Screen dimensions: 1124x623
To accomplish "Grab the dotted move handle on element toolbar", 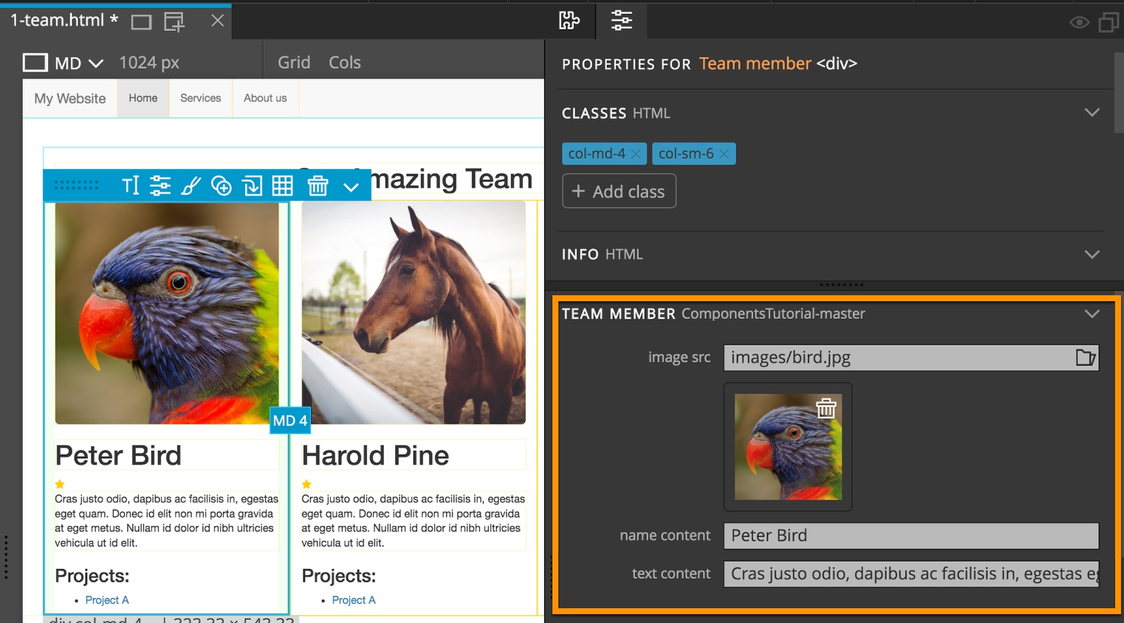I will [76, 185].
